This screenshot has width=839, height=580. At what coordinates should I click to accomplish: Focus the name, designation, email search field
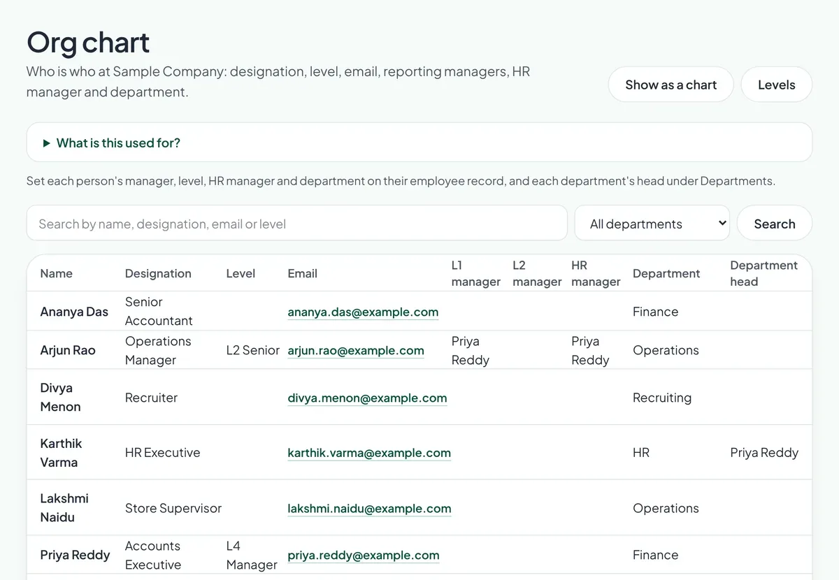pos(297,224)
